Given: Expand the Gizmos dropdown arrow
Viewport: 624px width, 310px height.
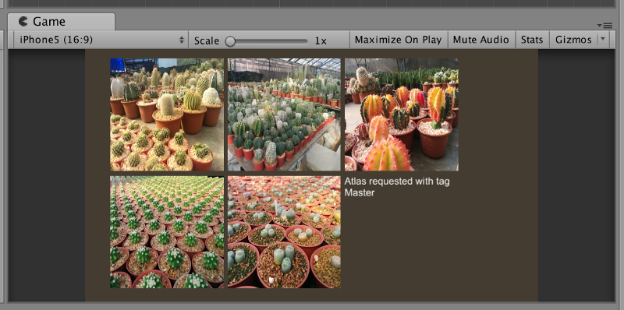Looking at the screenshot, I should (x=602, y=40).
